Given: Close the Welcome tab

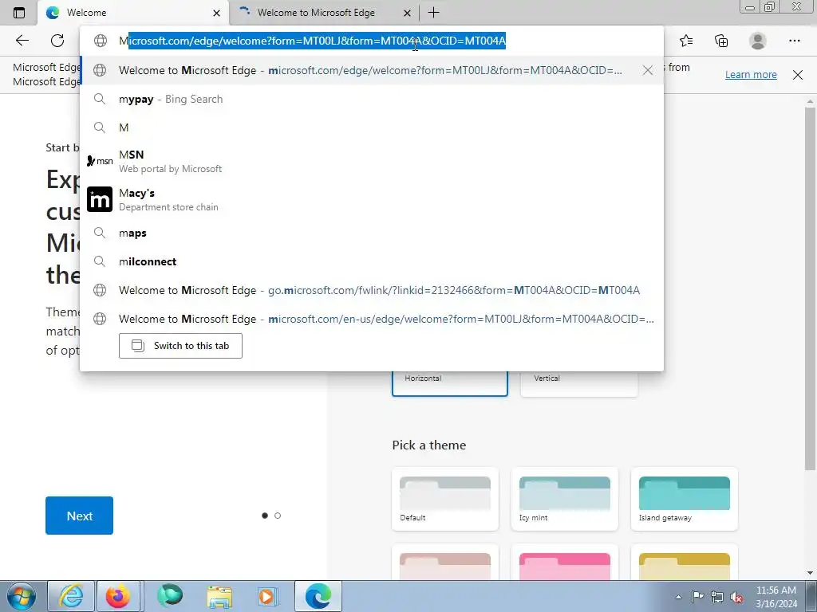Looking at the screenshot, I should (217, 13).
